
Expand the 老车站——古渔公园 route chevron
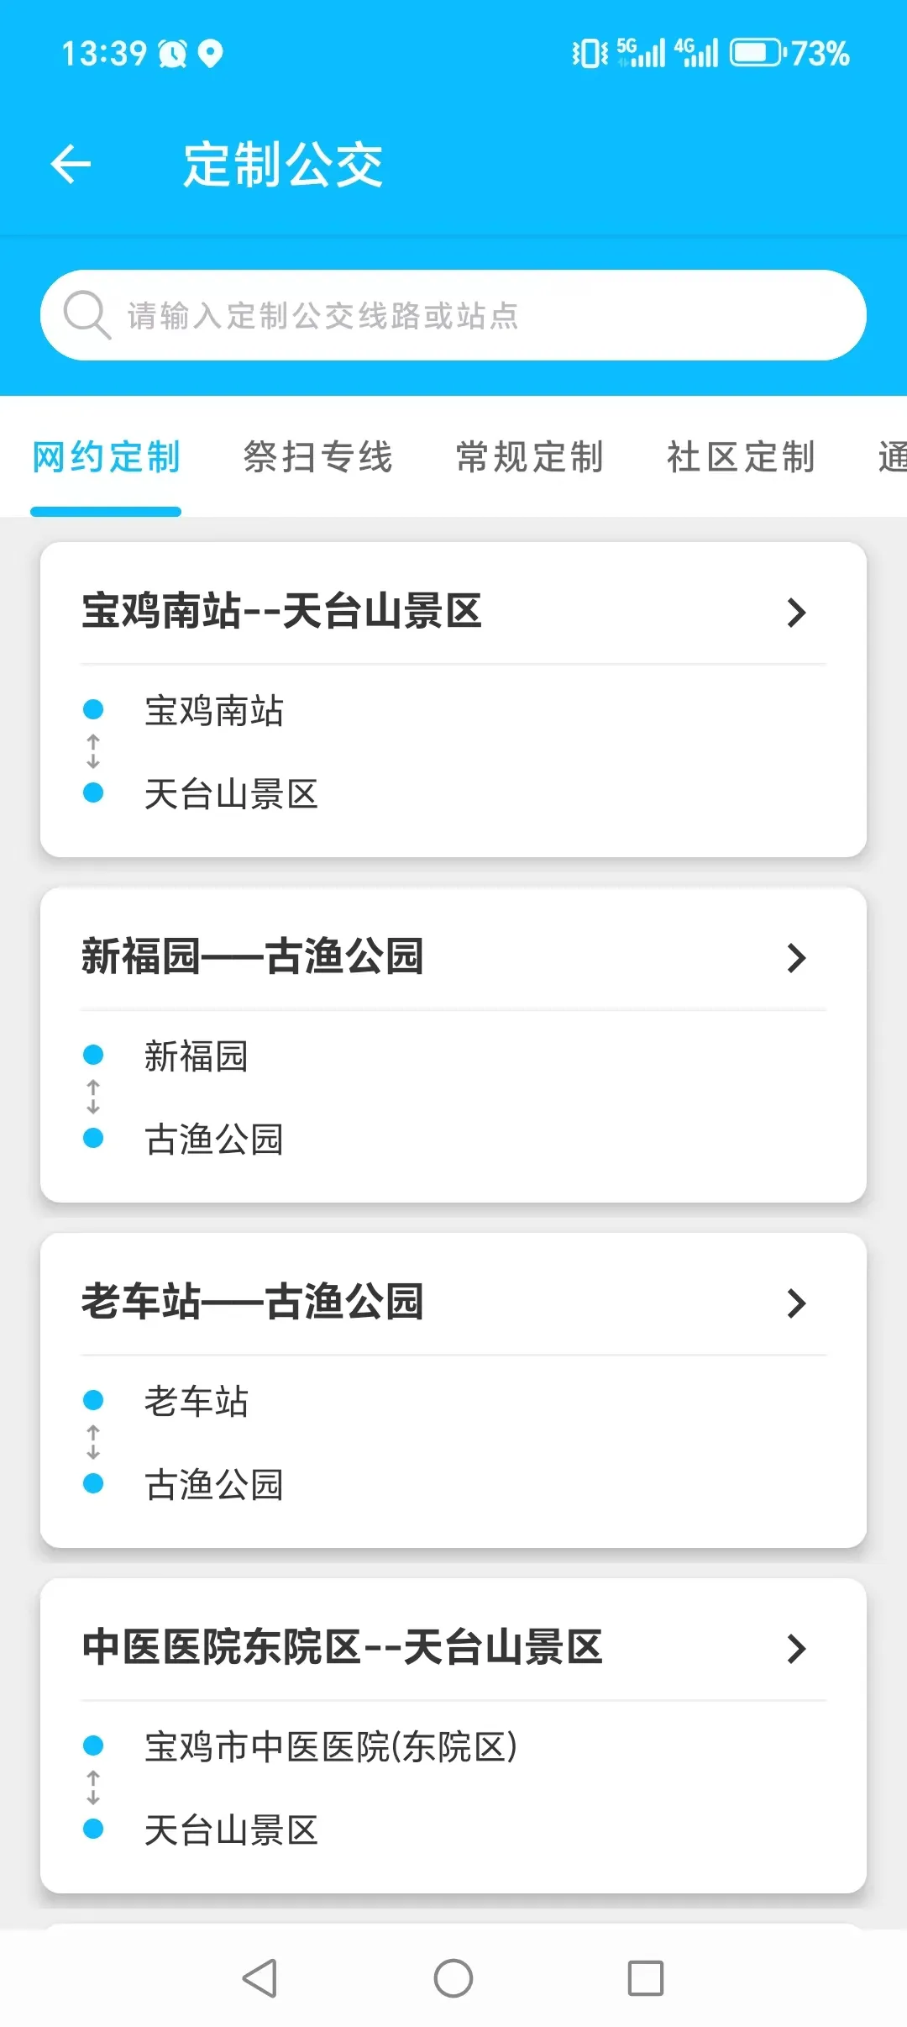pos(796,1303)
